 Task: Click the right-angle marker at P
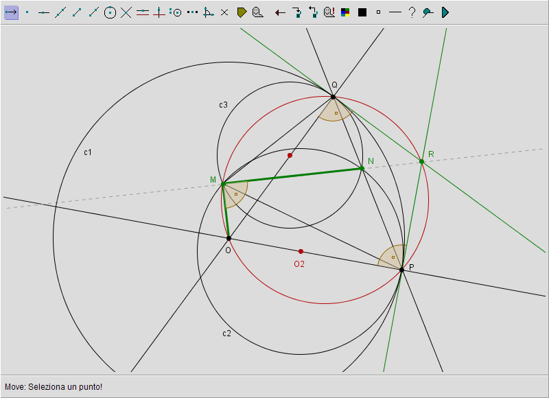(392, 257)
